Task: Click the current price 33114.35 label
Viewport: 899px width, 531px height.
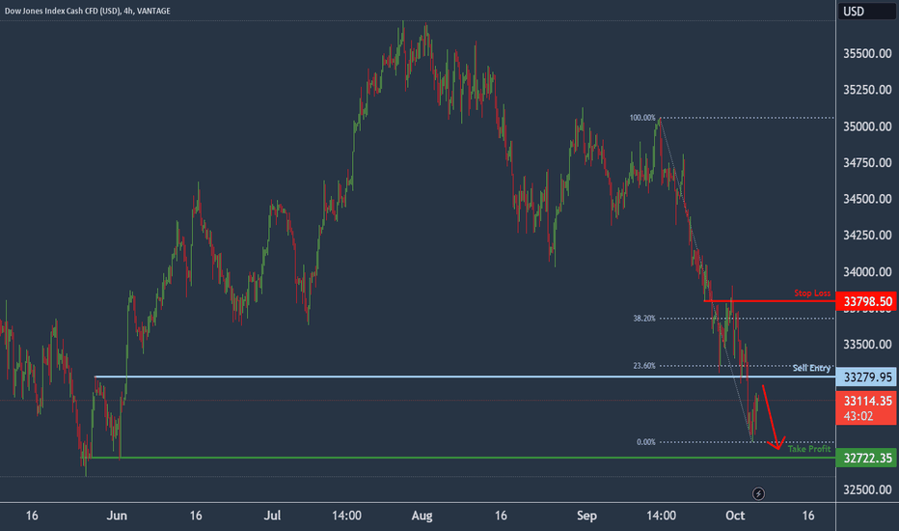Action: (867, 407)
